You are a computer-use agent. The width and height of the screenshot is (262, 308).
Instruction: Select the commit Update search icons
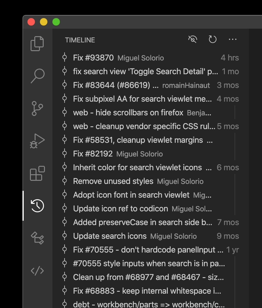109,236
